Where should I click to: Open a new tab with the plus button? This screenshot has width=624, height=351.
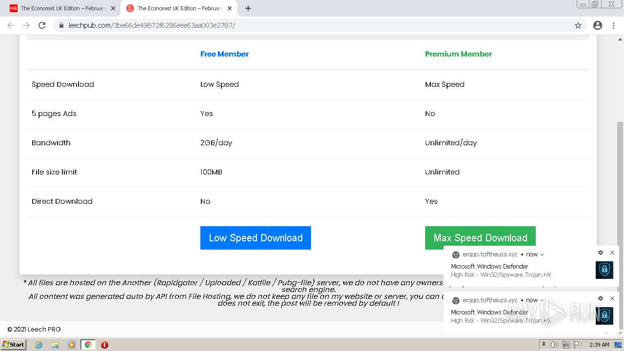point(248,8)
